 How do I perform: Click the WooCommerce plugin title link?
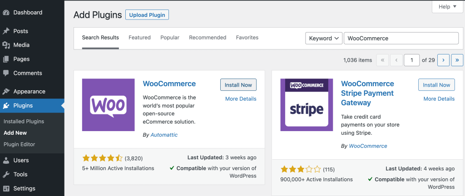(x=169, y=83)
